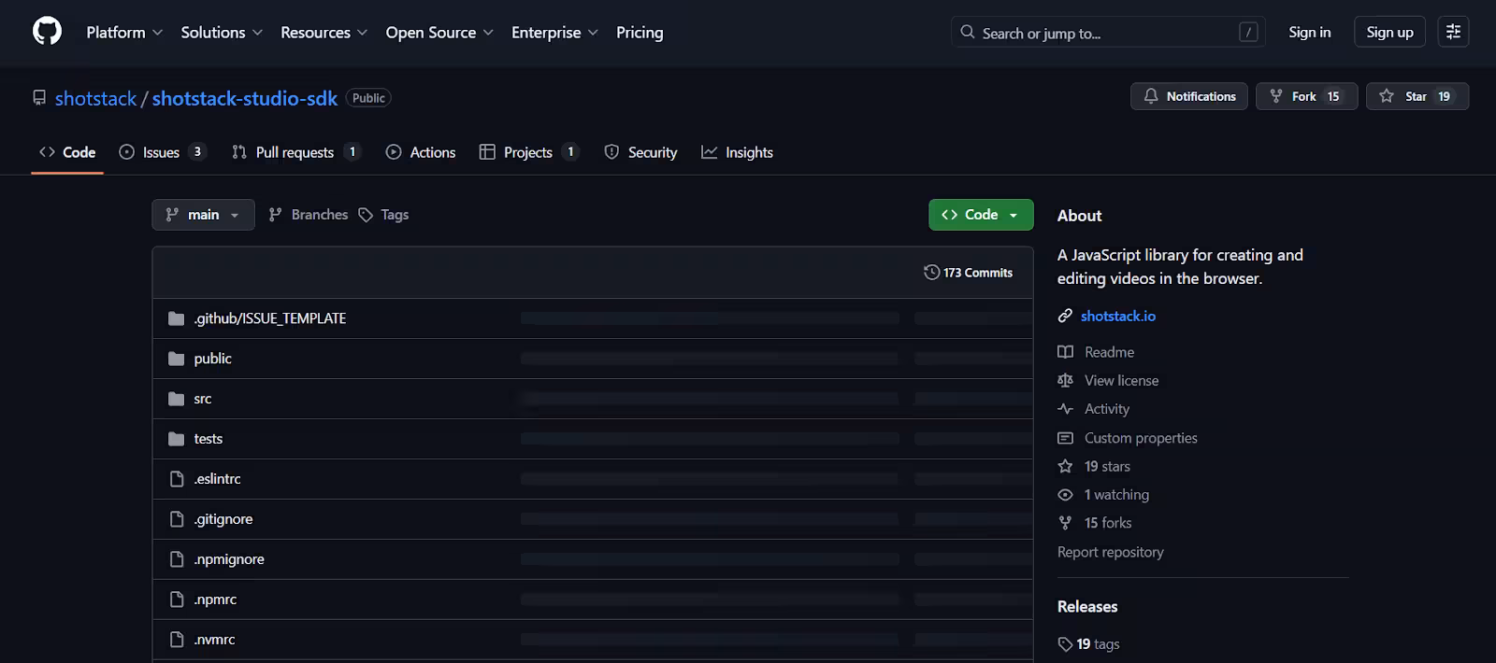Expand the Resources menu

point(324,32)
